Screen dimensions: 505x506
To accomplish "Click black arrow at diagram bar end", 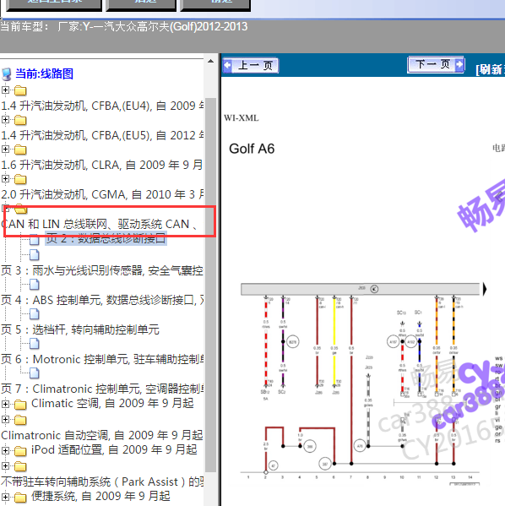I will pos(485,289).
